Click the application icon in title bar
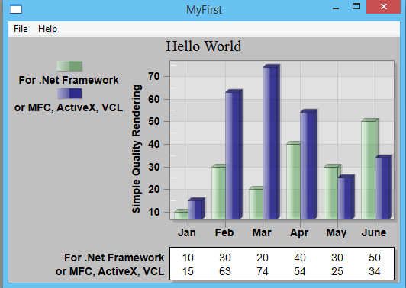Image resolution: width=406 pixels, height=288 pixels. (16, 10)
